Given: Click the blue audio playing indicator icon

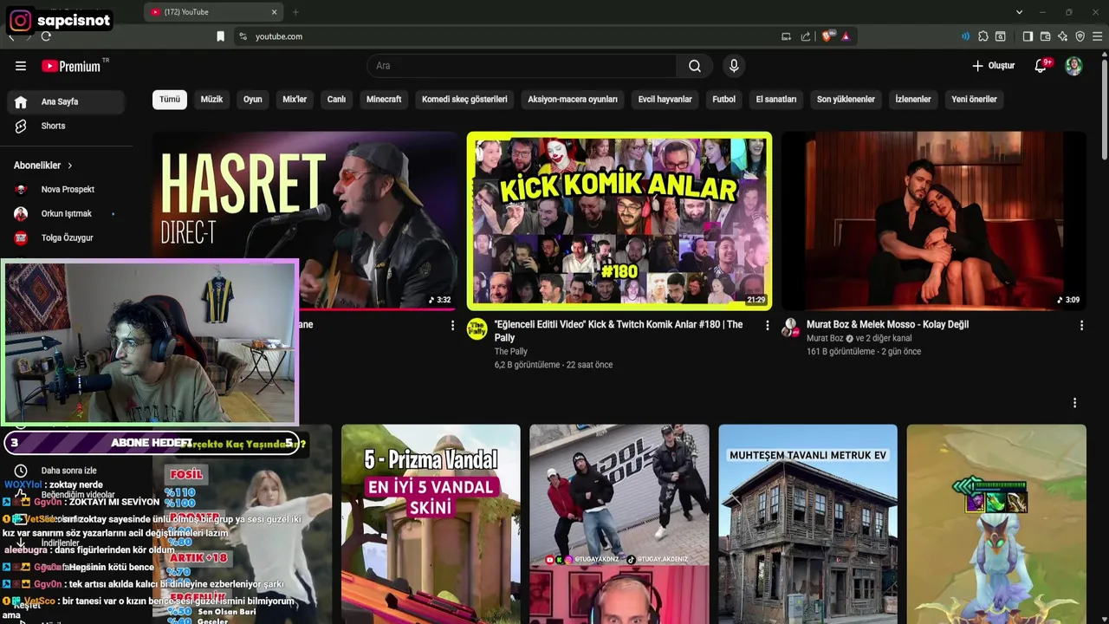Looking at the screenshot, I should (965, 36).
